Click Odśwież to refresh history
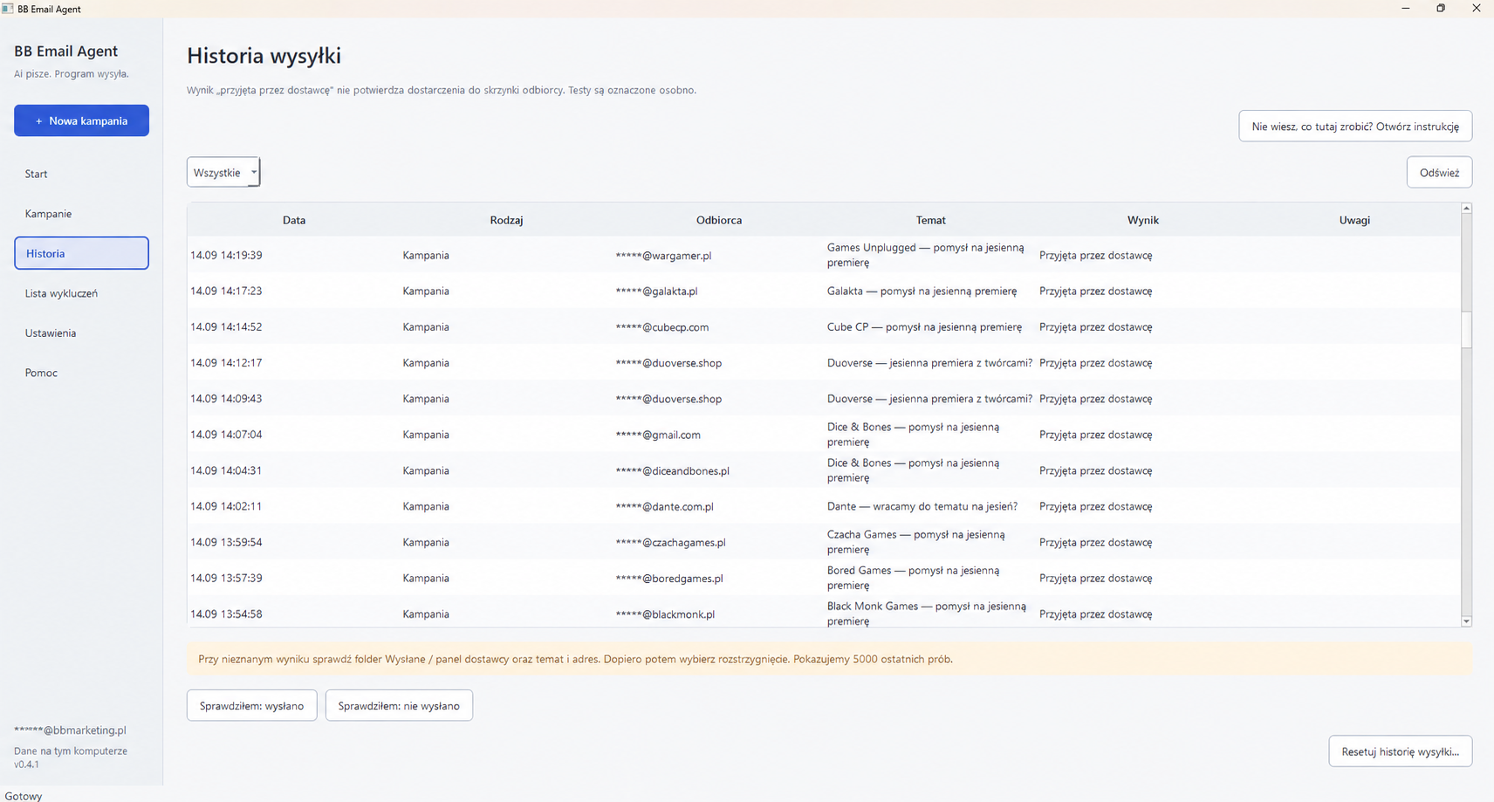The height and width of the screenshot is (802, 1494). click(1439, 172)
